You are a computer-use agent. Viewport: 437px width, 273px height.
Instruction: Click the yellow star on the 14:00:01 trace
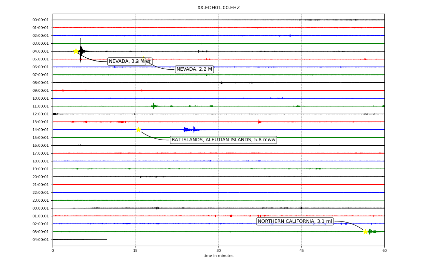coord(138,130)
